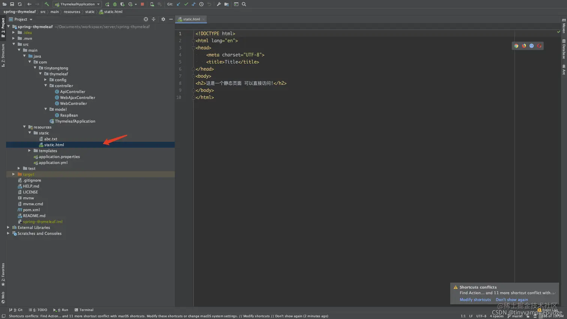Select WebController class

73,103
